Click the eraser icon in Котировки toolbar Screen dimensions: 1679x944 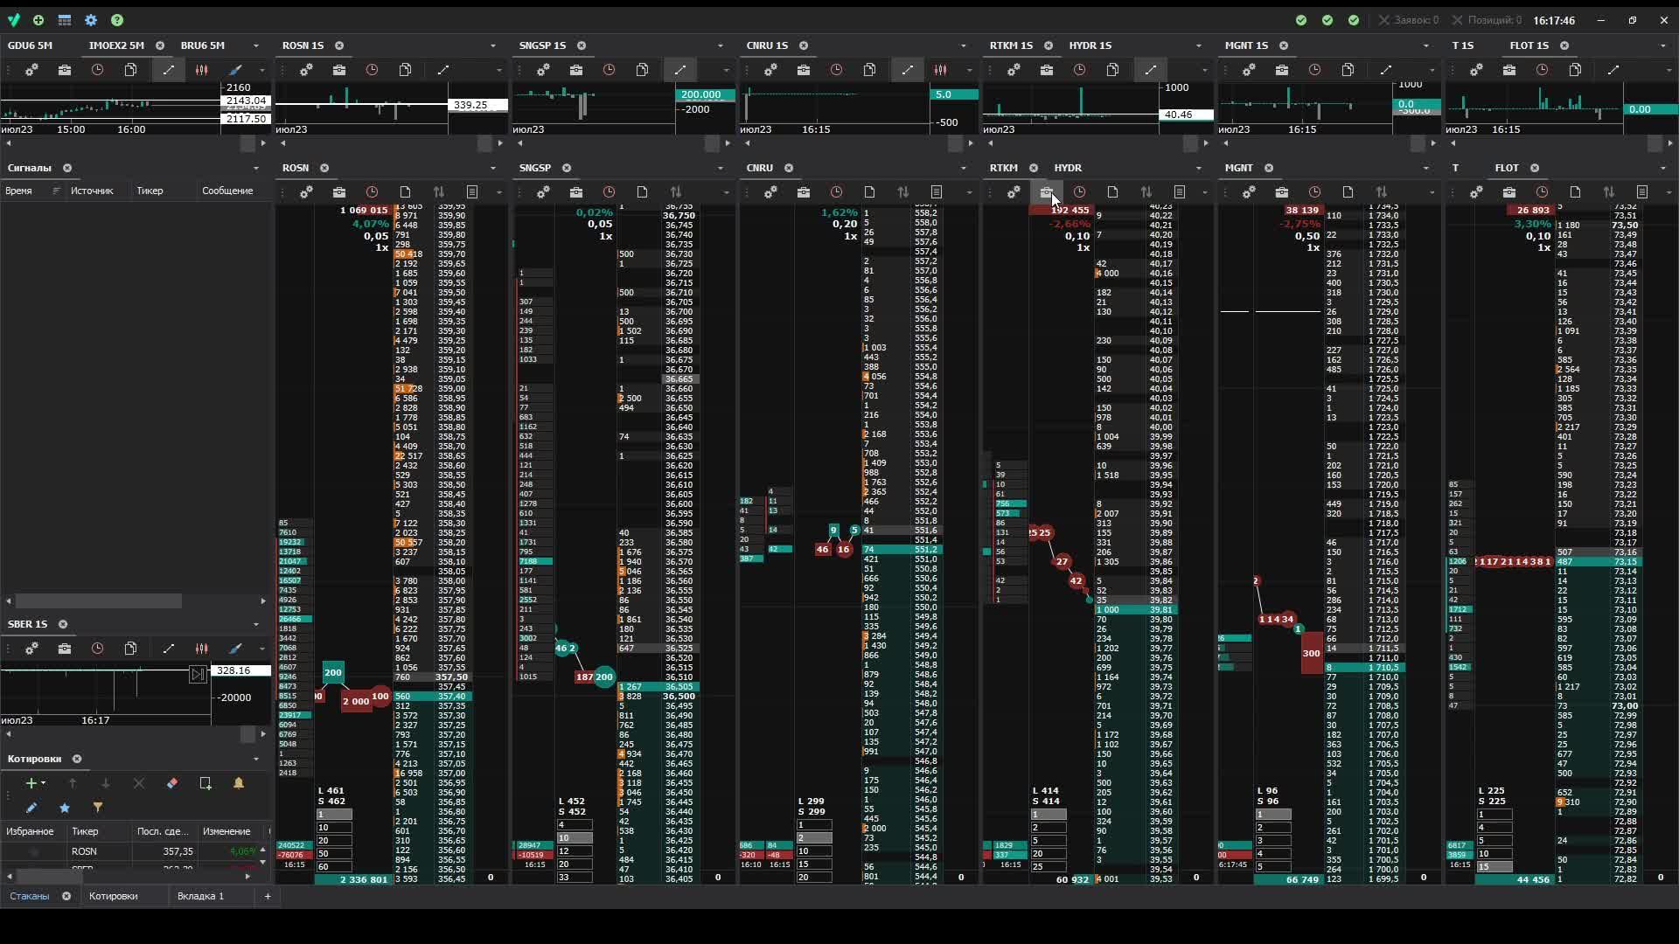click(172, 783)
